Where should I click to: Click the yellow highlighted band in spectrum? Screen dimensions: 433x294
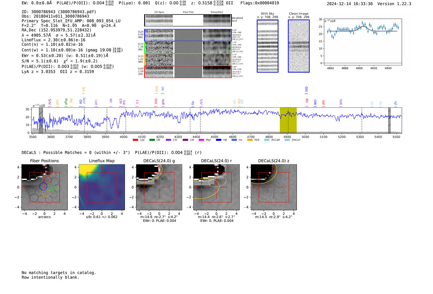point(288,120)
